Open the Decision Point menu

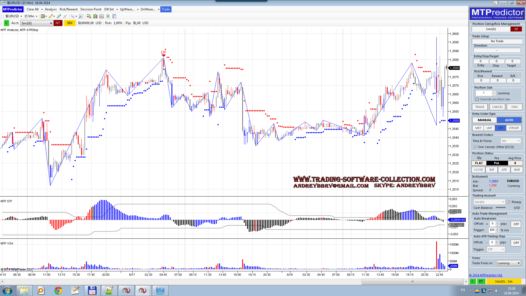pyautogui.click(x=91, y=9)
